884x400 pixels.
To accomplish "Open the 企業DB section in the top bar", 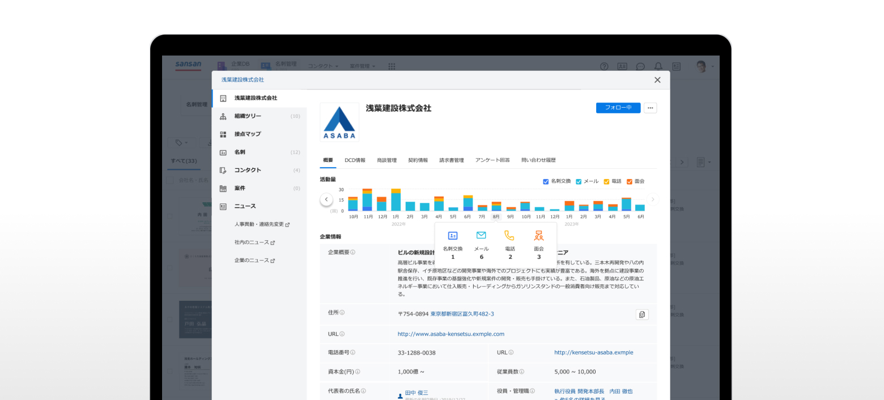I will tap(233, 65).
